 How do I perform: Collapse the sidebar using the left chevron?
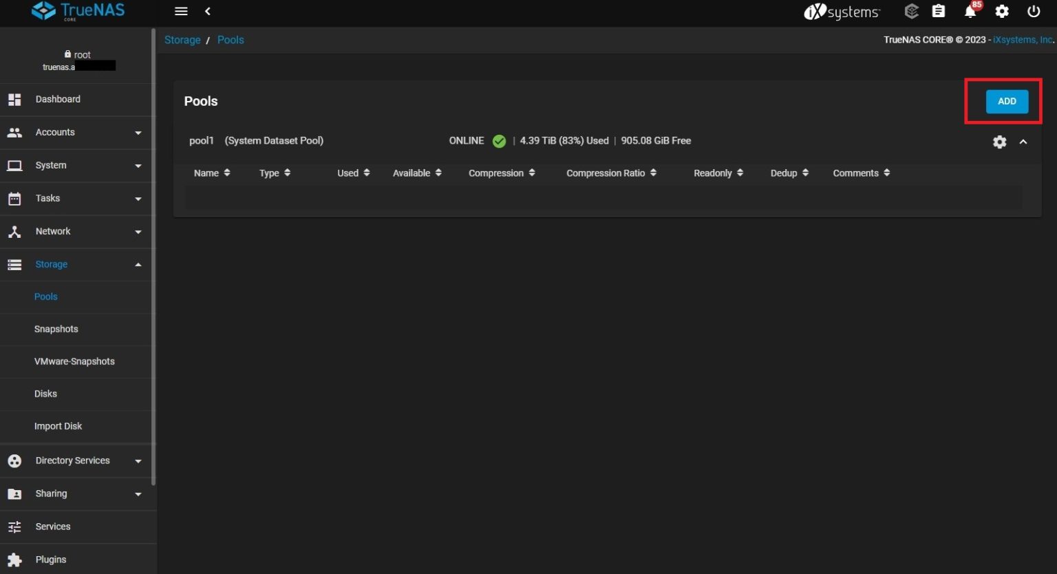[x=207, y=11]
